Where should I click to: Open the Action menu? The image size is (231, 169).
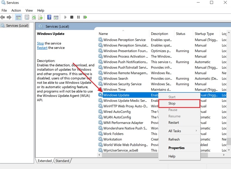pyautogui.click(x=16, y=10)
